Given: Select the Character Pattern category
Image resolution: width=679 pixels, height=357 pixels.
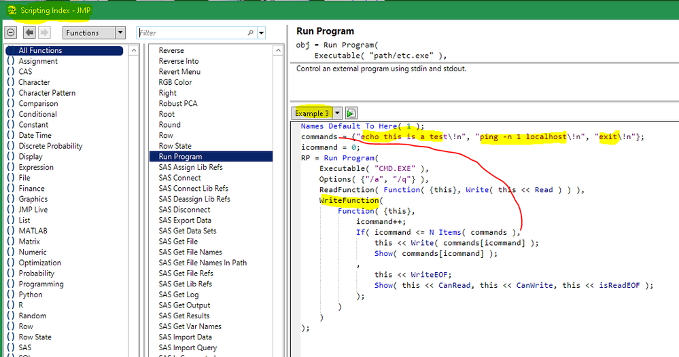Looking at the screenshot, I should [47, 93].
